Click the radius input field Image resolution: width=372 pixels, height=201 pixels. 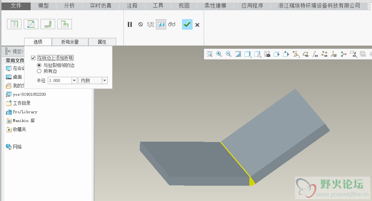(60, 80)
